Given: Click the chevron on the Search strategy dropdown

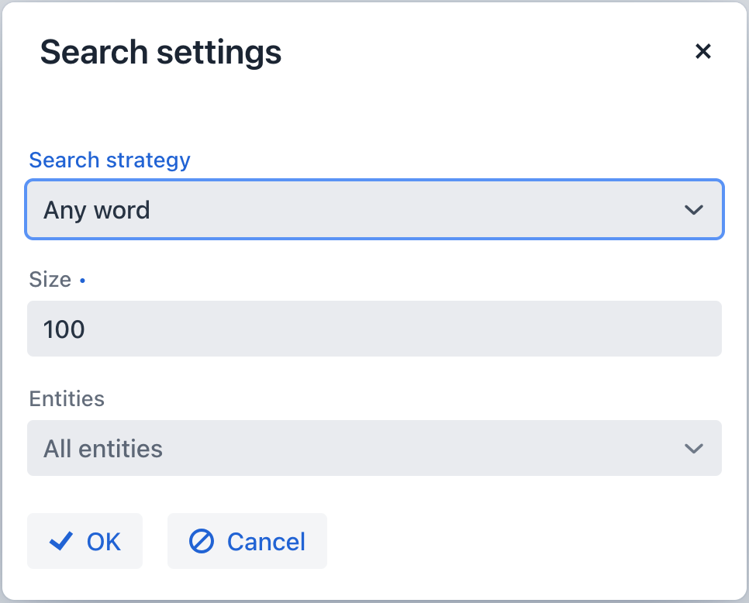Looking at the screenshot, I should 695,209.
